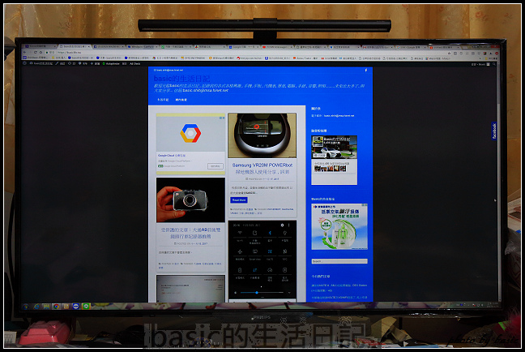Click the sidebar Search input box
The image size is (525, 352).
click(x=339, y=261)
